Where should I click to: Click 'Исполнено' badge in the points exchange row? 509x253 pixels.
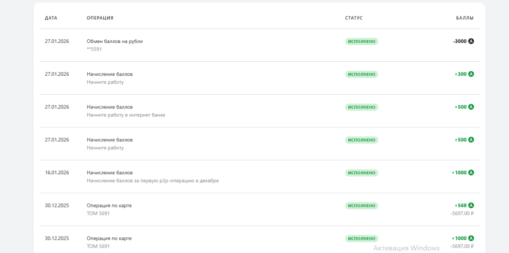[x=361, y=41]
